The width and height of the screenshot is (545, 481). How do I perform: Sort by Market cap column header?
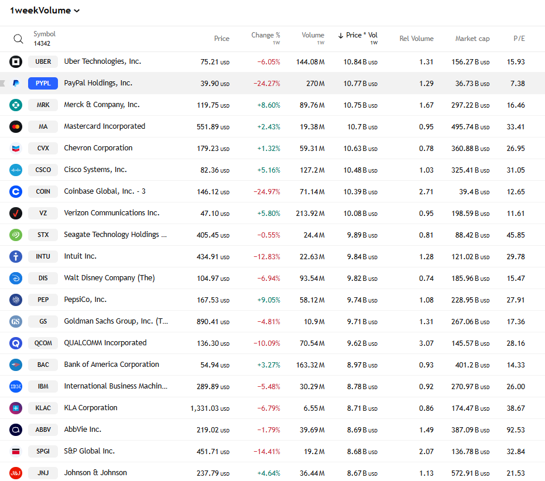point(472,39)
